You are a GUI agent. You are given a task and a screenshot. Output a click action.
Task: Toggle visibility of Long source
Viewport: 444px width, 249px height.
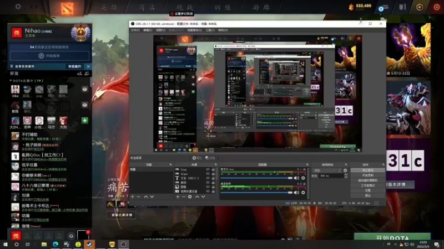pyautogui.click(x=208, y=169)
